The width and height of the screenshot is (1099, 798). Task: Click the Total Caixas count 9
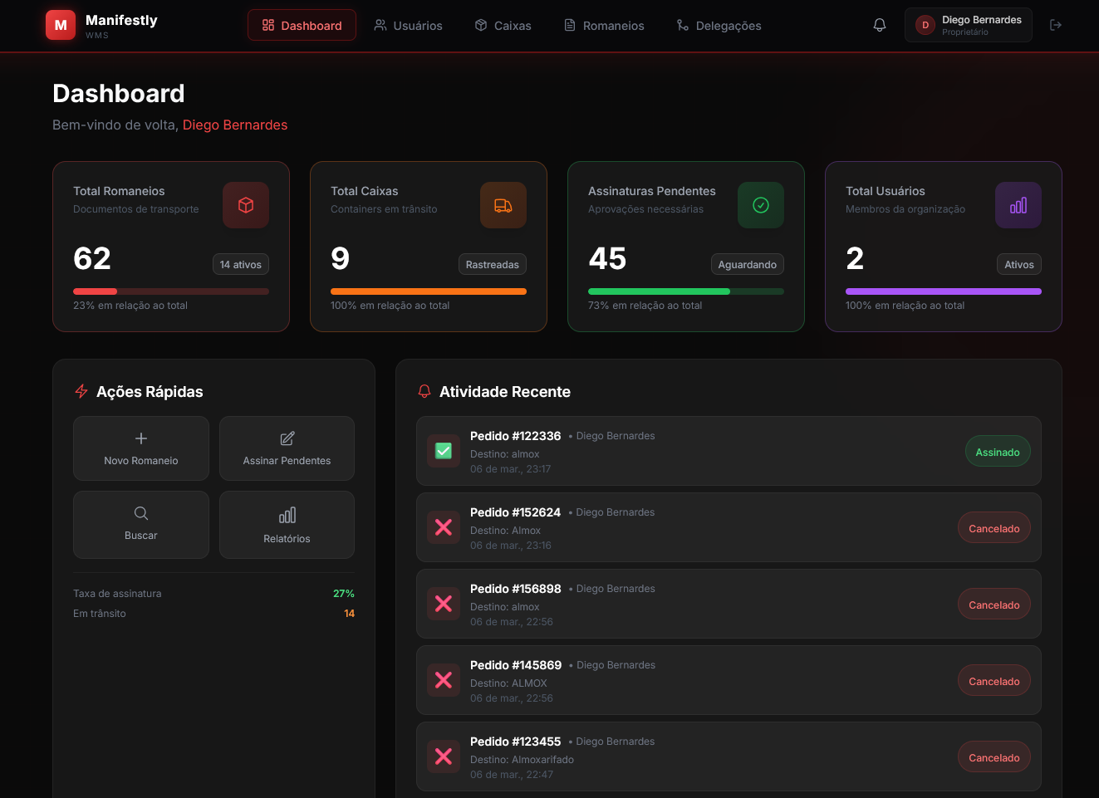[341, 258]
